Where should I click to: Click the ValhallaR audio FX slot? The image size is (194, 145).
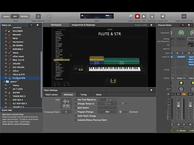point(181,57)
